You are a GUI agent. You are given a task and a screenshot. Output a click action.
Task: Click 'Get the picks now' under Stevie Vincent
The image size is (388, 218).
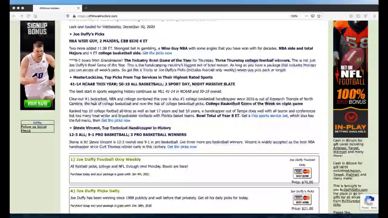click(182, 147)
